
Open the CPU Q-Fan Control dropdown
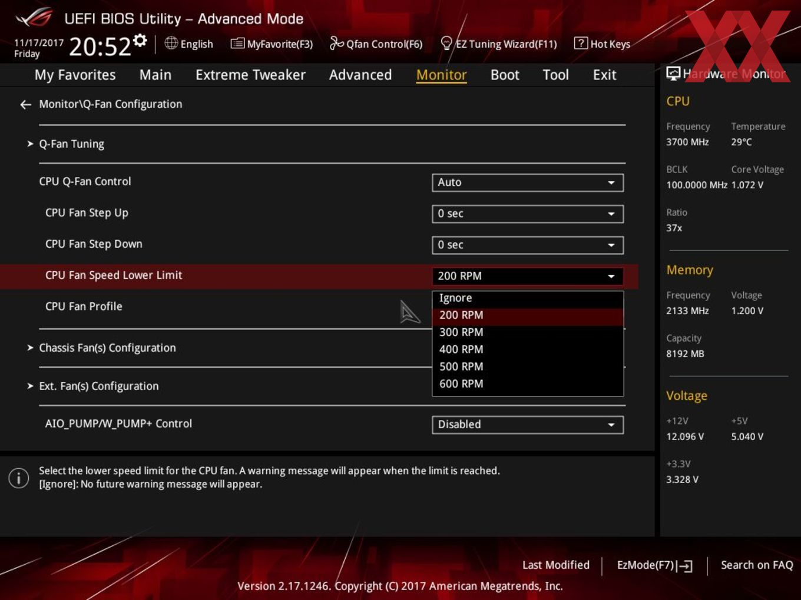point(528,182)
